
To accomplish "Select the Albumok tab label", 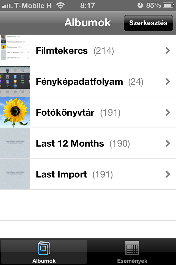I will coord(44,261).
